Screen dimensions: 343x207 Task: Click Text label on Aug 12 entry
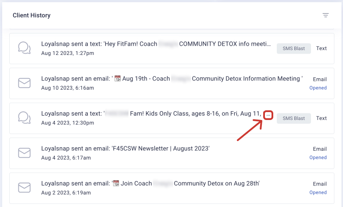[x=322, y=48]
